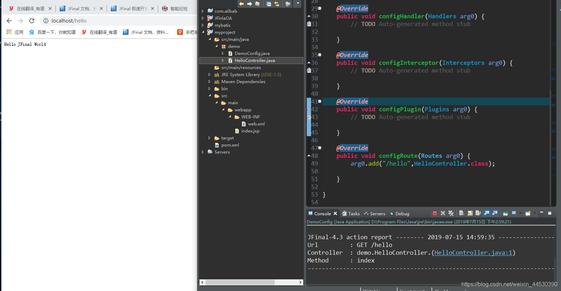Click the override indicator arrow on line 48
This screenshot has height=291, width=561.
(309, 155)
